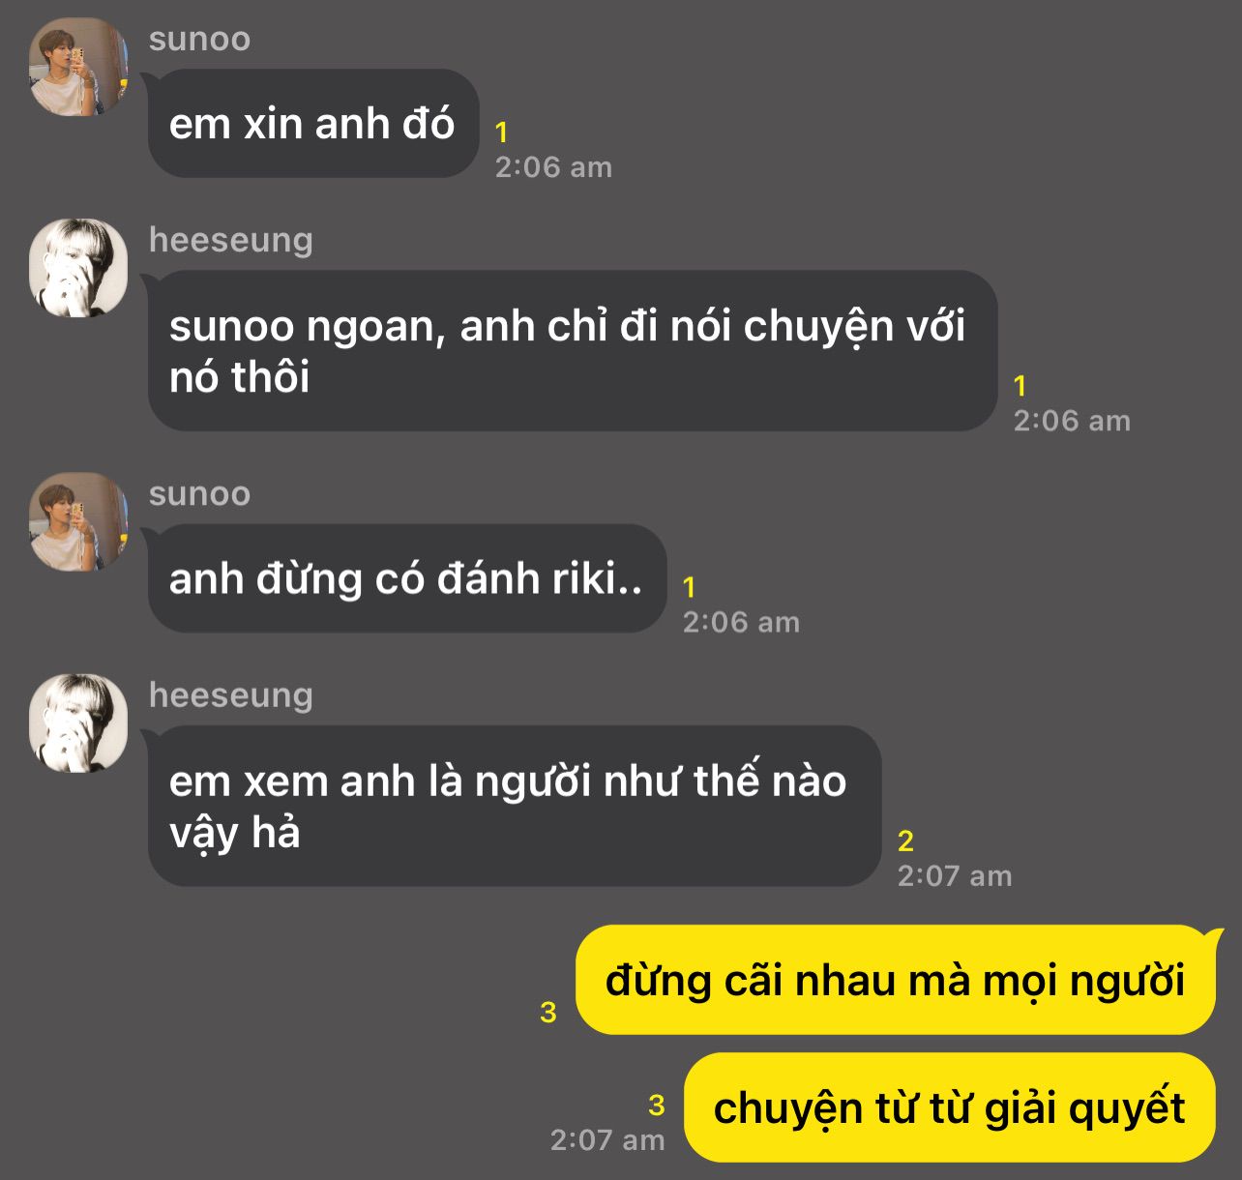The width and height of the screenshot is (1242, 1180).
Task: Select the 'anh đừng có đánh riki..' bubble
Action: (406, 578)
